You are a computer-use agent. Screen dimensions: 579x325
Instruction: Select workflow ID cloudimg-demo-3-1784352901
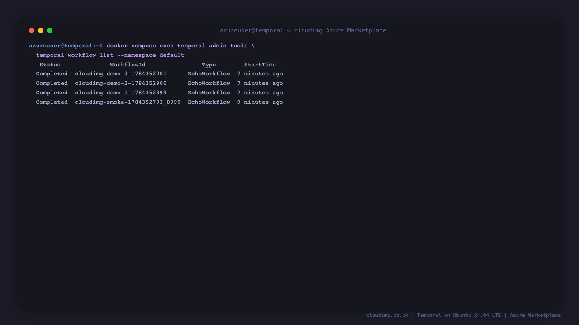click(x=121, y=74)
